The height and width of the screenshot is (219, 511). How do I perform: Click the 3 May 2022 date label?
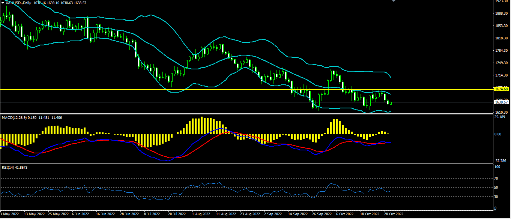pyautogui.click(x=10, y=214)
